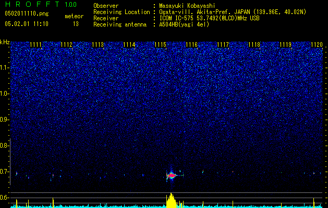Click the 0.8 kHz frequency label
Screen dimensions: 328x208
click(x=4, y=146)
